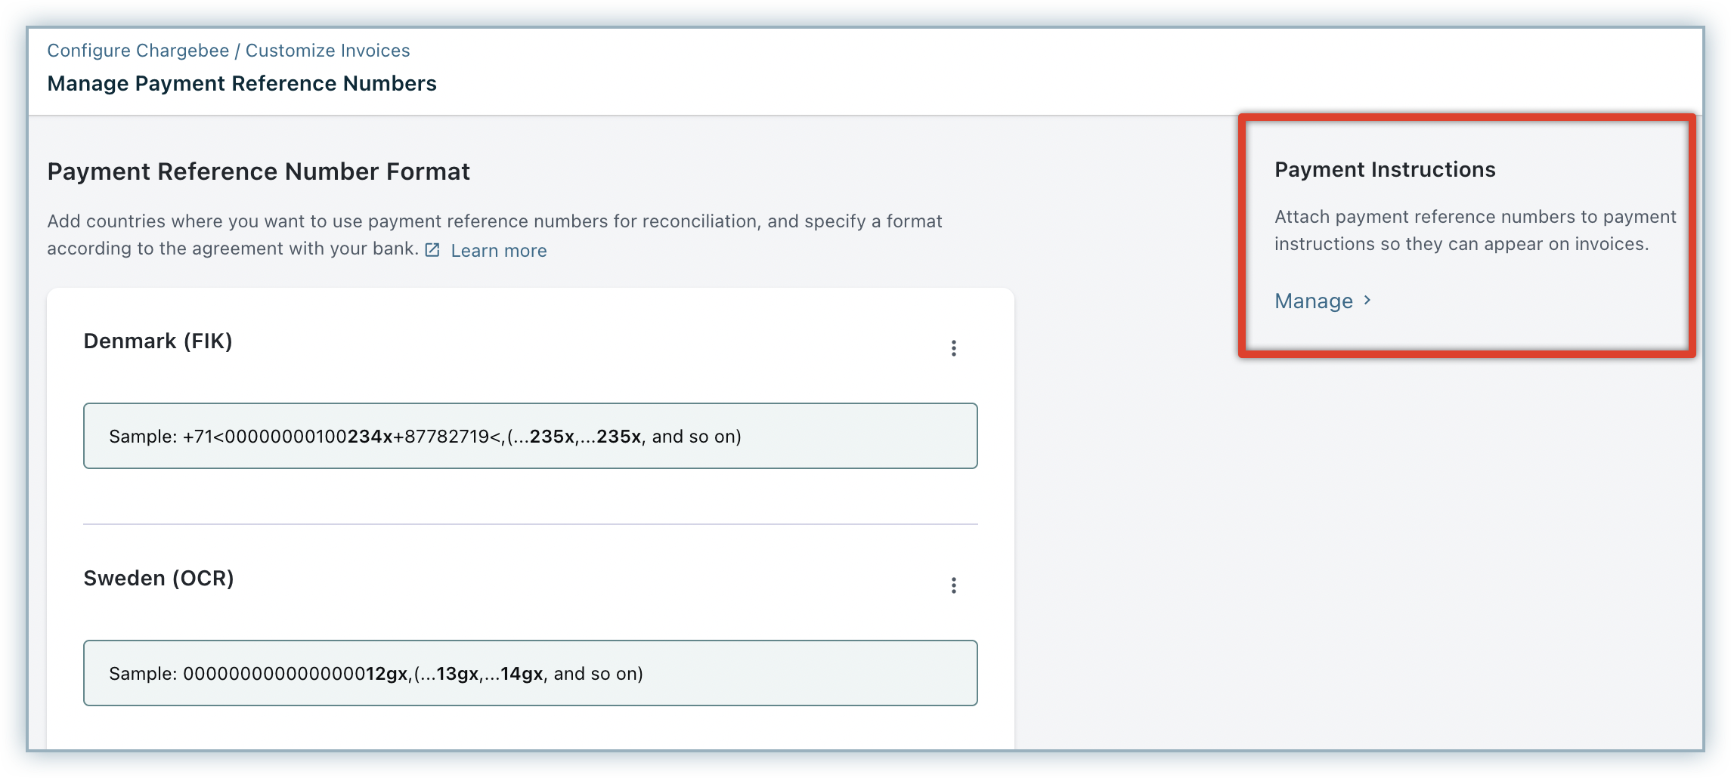
Task: Click Manage under Payment Instructions
Action: click(x=1313, y=301)
